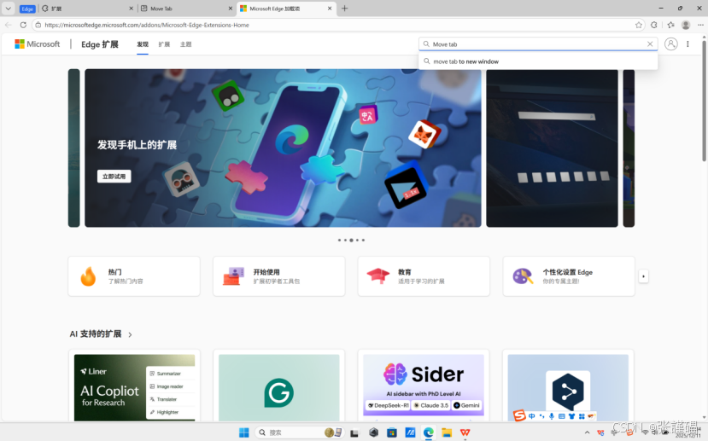Show more categories with right arrow
Image resolution: width=708 pixels, height=441 pixels.
[643, 276]
